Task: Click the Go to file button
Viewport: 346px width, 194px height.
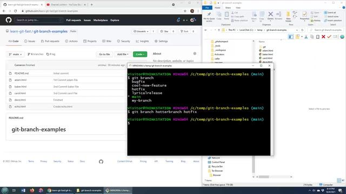Action: pos(104,54)
